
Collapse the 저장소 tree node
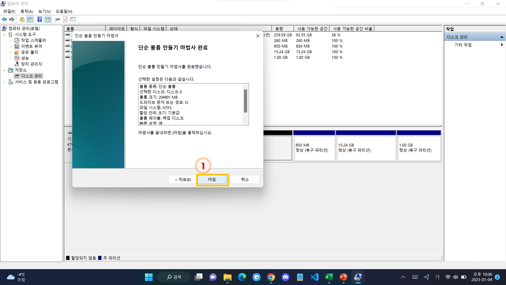tap(4, 70)
